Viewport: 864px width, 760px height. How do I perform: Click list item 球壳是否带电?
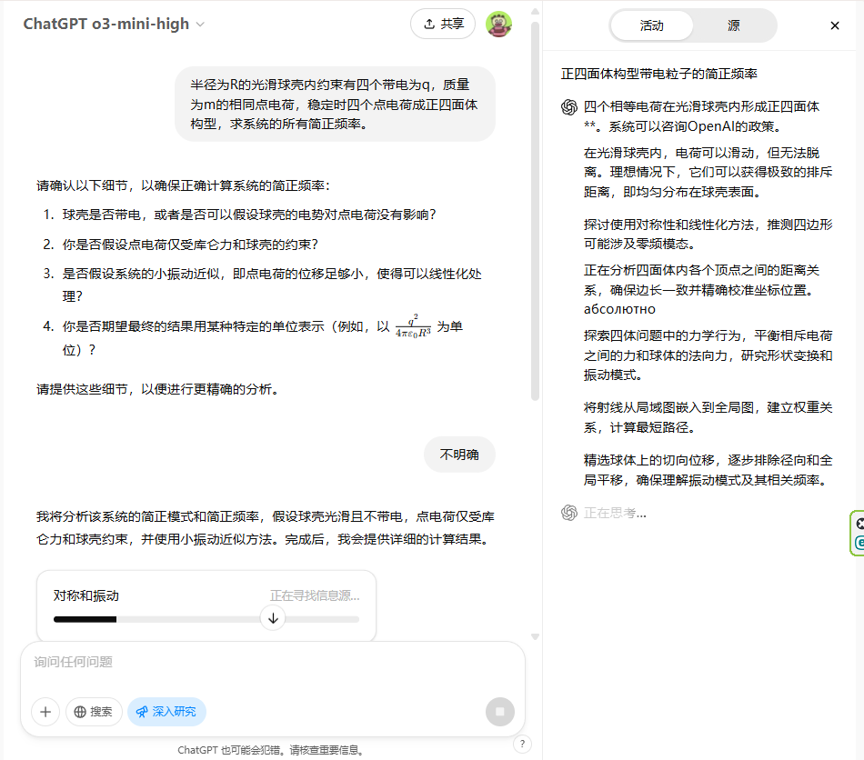tap(249, 215)
